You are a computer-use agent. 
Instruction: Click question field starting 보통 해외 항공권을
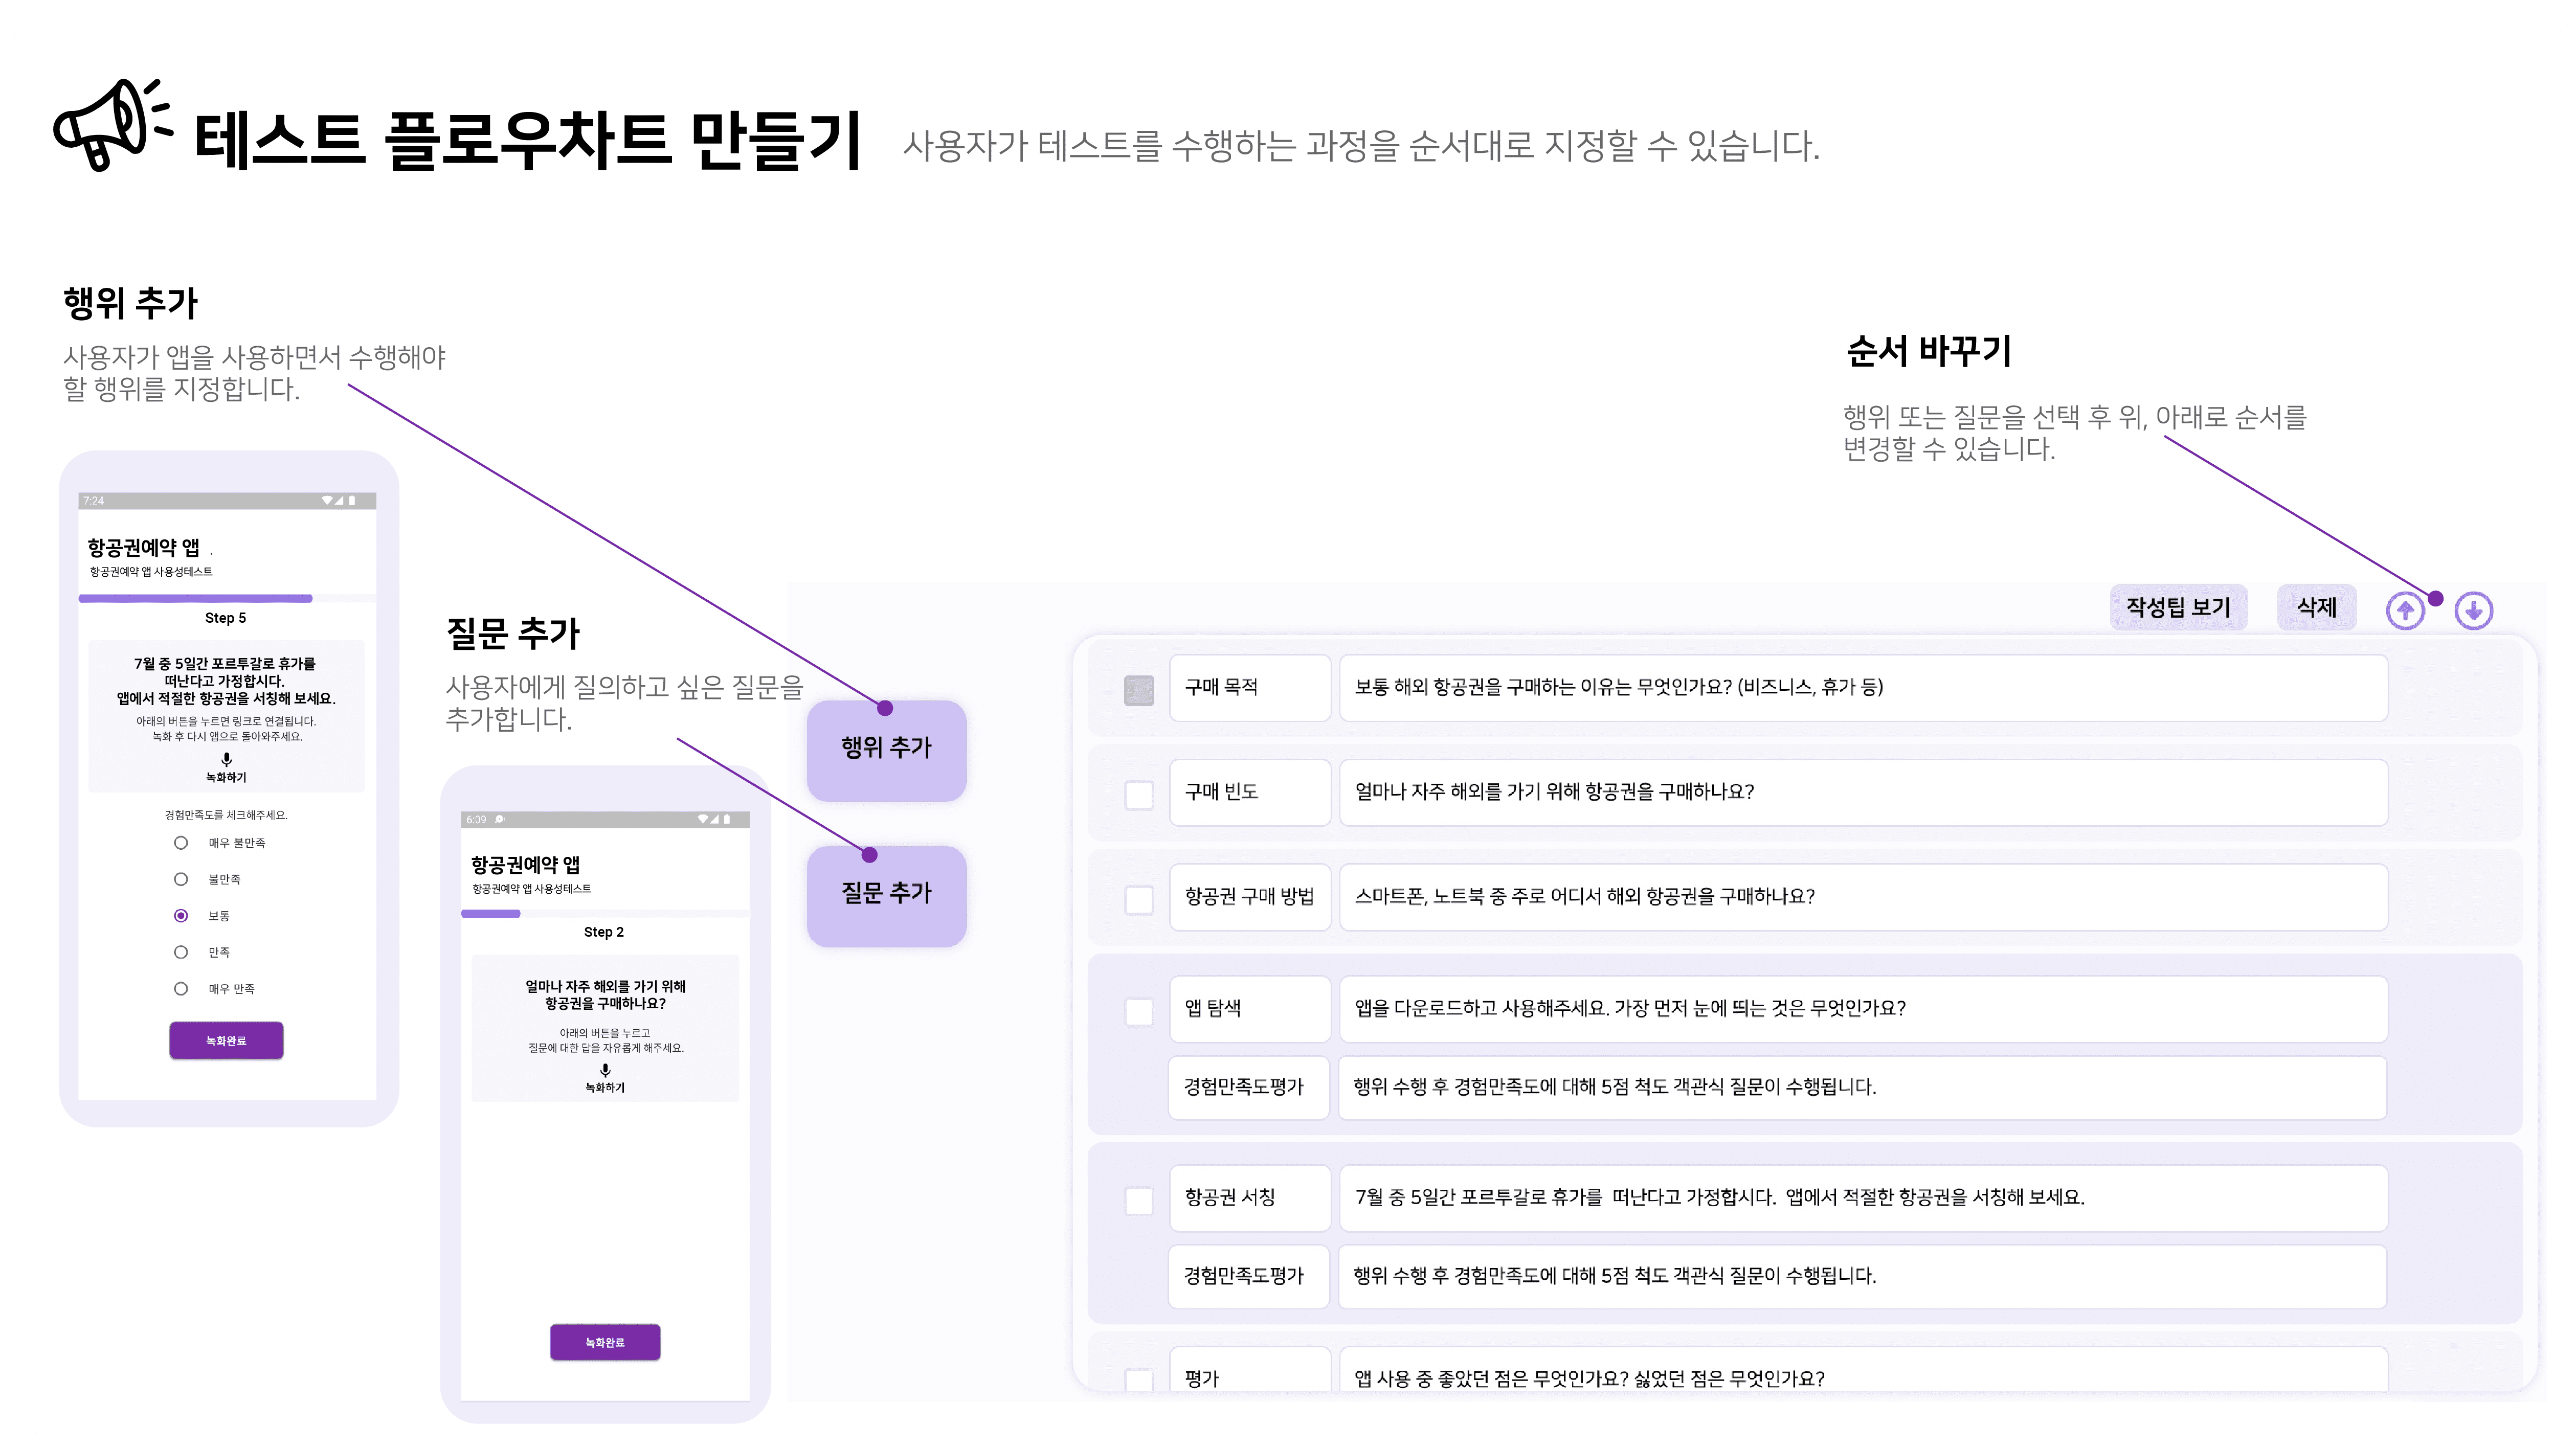coord(1864,688)
